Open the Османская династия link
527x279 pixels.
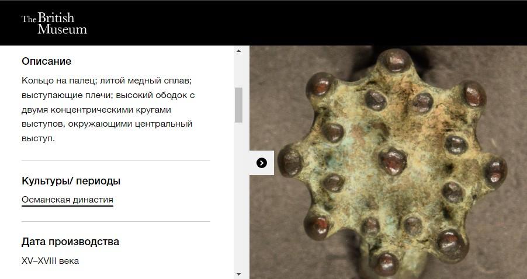[x=67, y=200]
